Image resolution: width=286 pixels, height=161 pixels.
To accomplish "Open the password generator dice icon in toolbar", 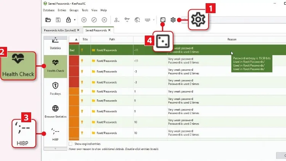I will point(163,20).
